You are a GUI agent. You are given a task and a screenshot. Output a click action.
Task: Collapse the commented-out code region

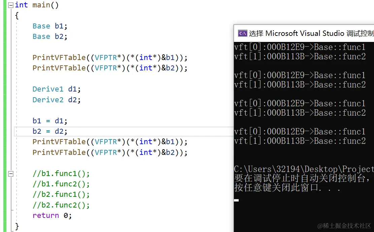coord(11,174)
